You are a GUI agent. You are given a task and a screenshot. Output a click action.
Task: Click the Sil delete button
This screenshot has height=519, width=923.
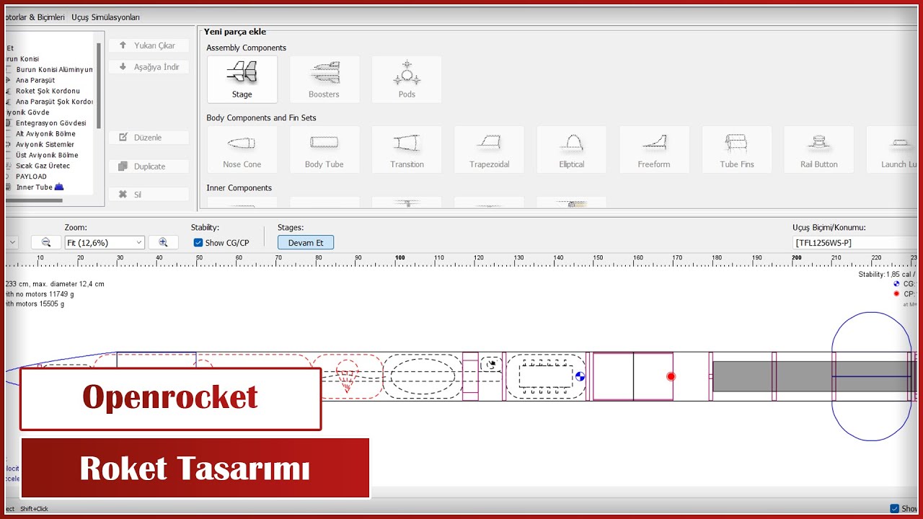point(149,195)
